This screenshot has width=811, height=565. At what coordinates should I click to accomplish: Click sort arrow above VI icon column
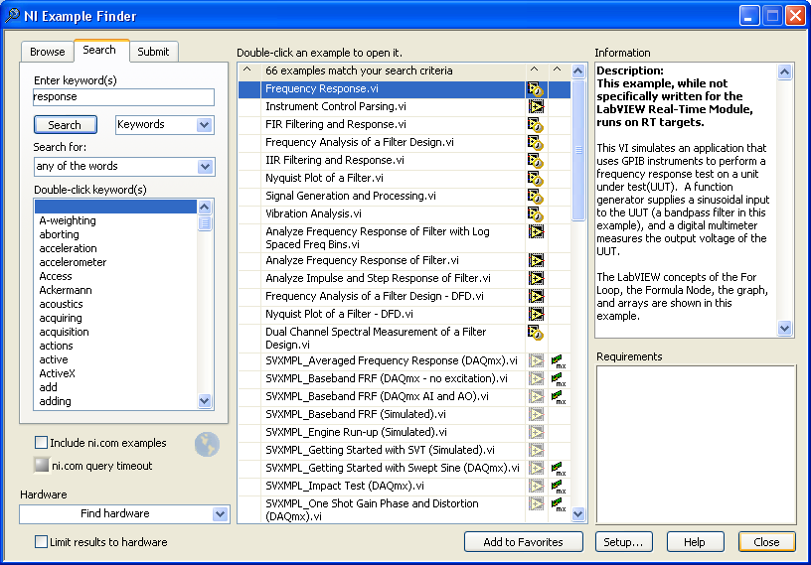click(535, 70)
